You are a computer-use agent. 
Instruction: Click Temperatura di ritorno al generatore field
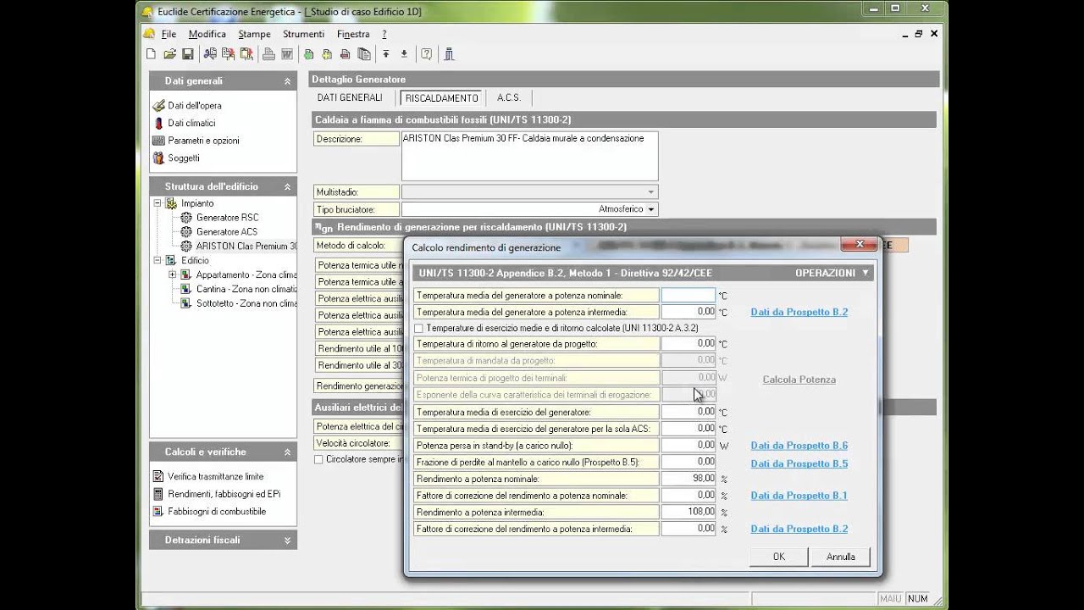tap(688, 344)
